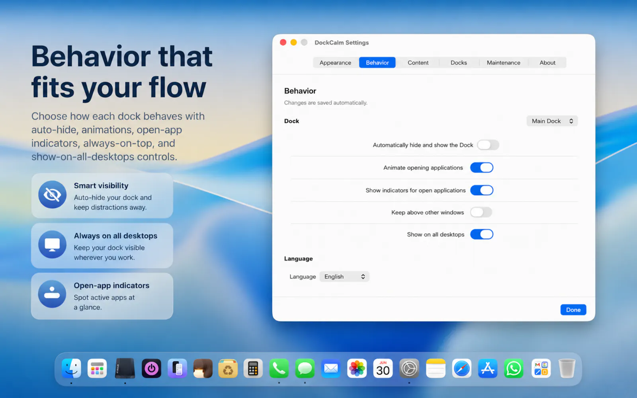Click the Open-app indicators card icon
637x398 pixels.
click(x=52, y=294)
